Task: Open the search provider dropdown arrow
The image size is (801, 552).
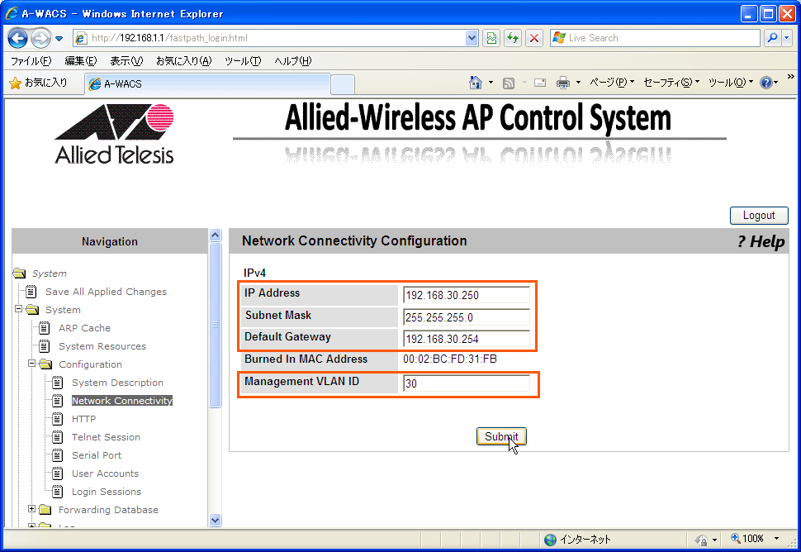Action: pos(787,38)
